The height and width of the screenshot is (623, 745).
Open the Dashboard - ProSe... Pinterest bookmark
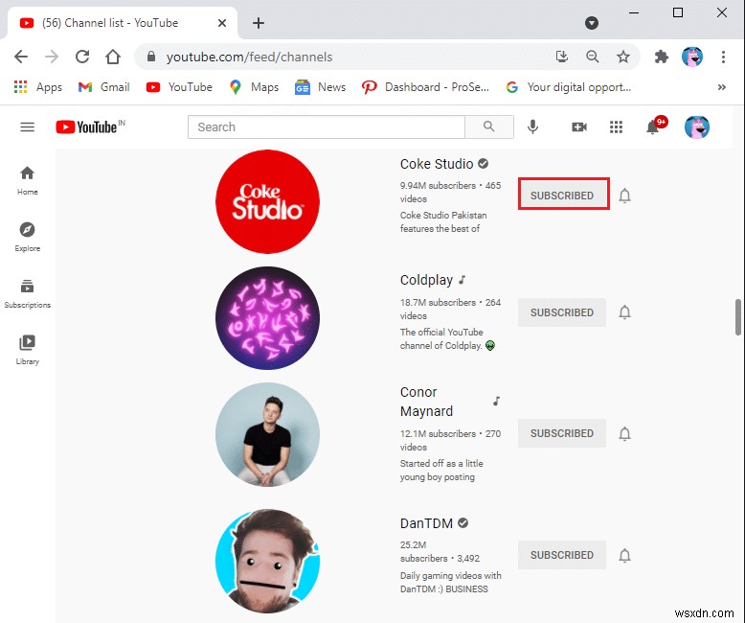click(425, 87)
